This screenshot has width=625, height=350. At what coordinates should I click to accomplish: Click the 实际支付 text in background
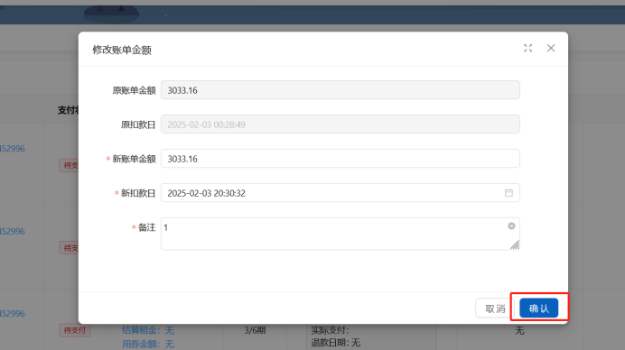pos(330,330)
